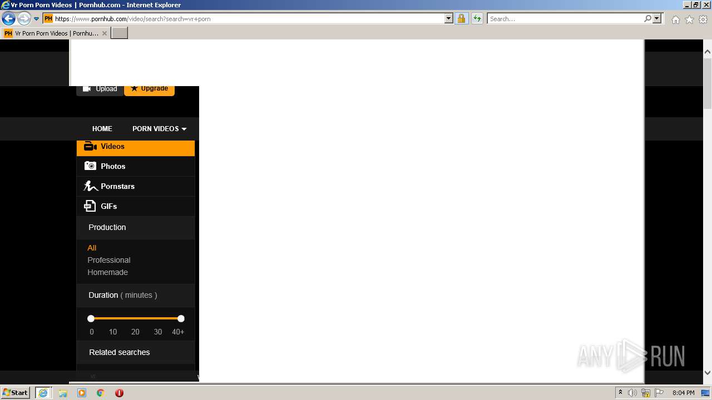Open the Tools gear icon
The image size is (712, 400).
click(x=703, y=19)
